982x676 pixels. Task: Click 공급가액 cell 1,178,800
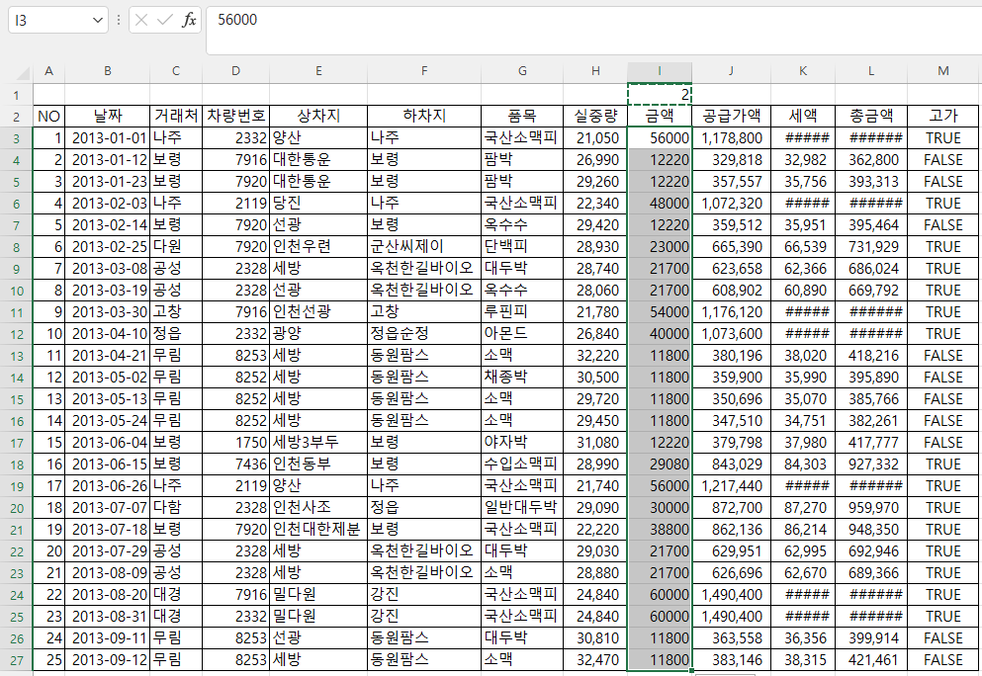coord(731,137)
